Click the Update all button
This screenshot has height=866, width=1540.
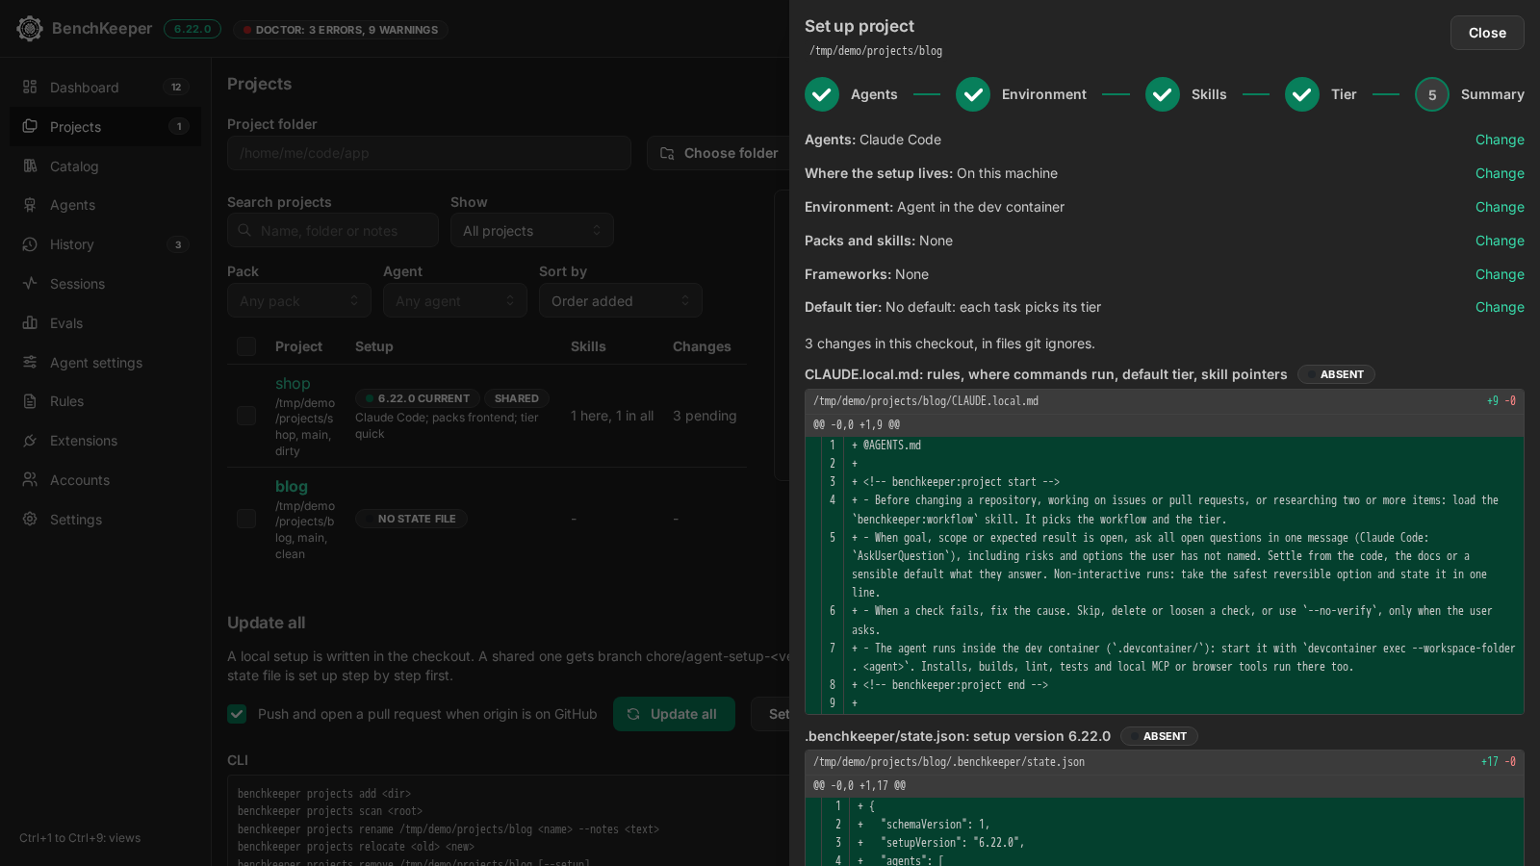(674, 714)
